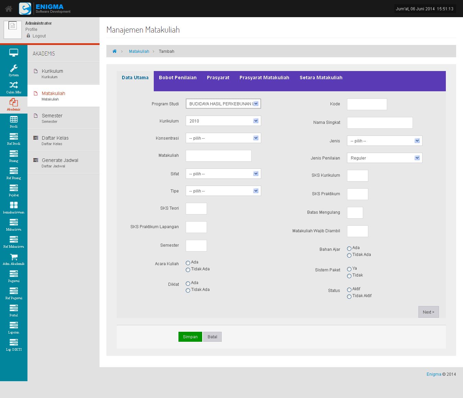The height and width of the screenshot is (398, 463).
Task: Click the monitor dashboard icon
Action: (14, 53)
